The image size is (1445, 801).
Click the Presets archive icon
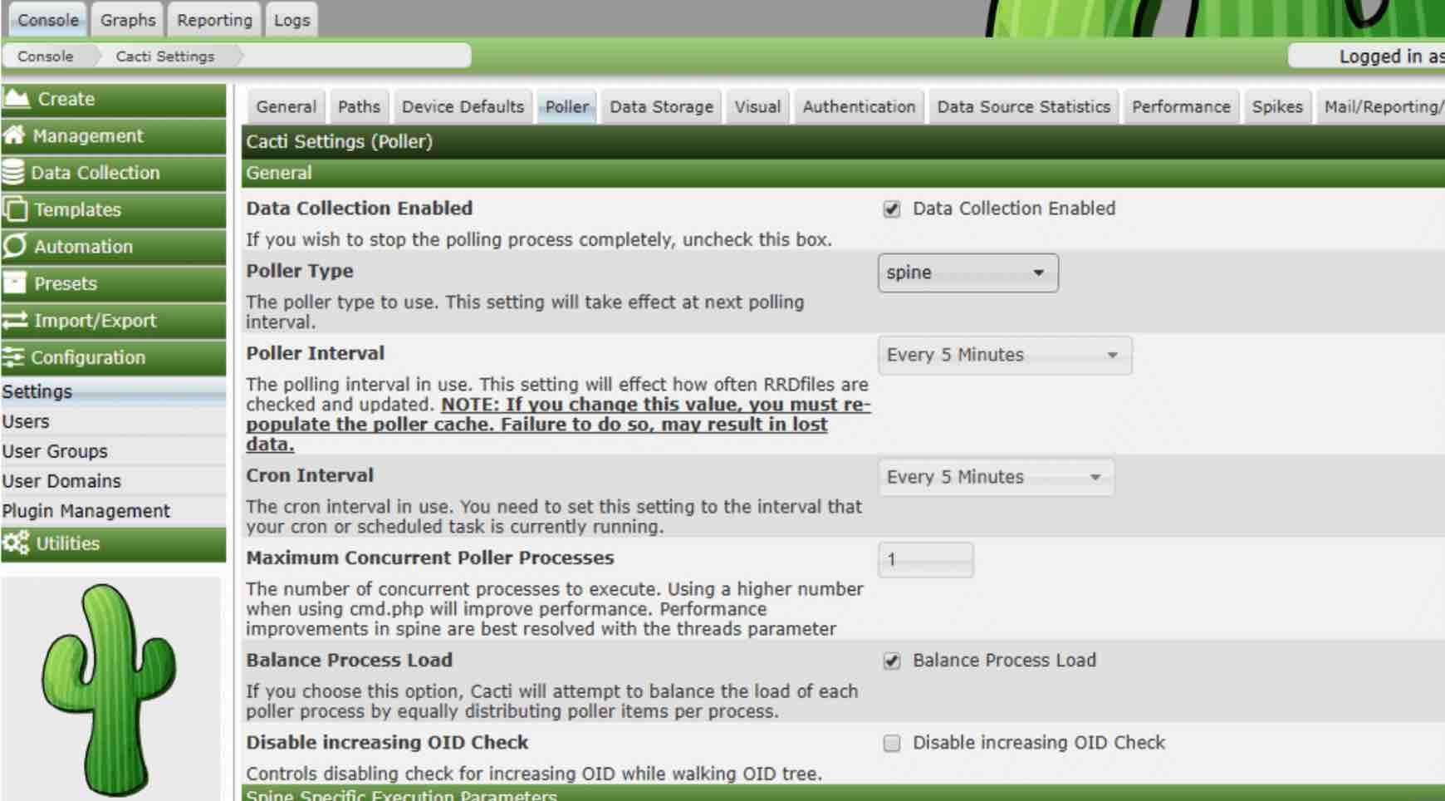pos(15,283)
